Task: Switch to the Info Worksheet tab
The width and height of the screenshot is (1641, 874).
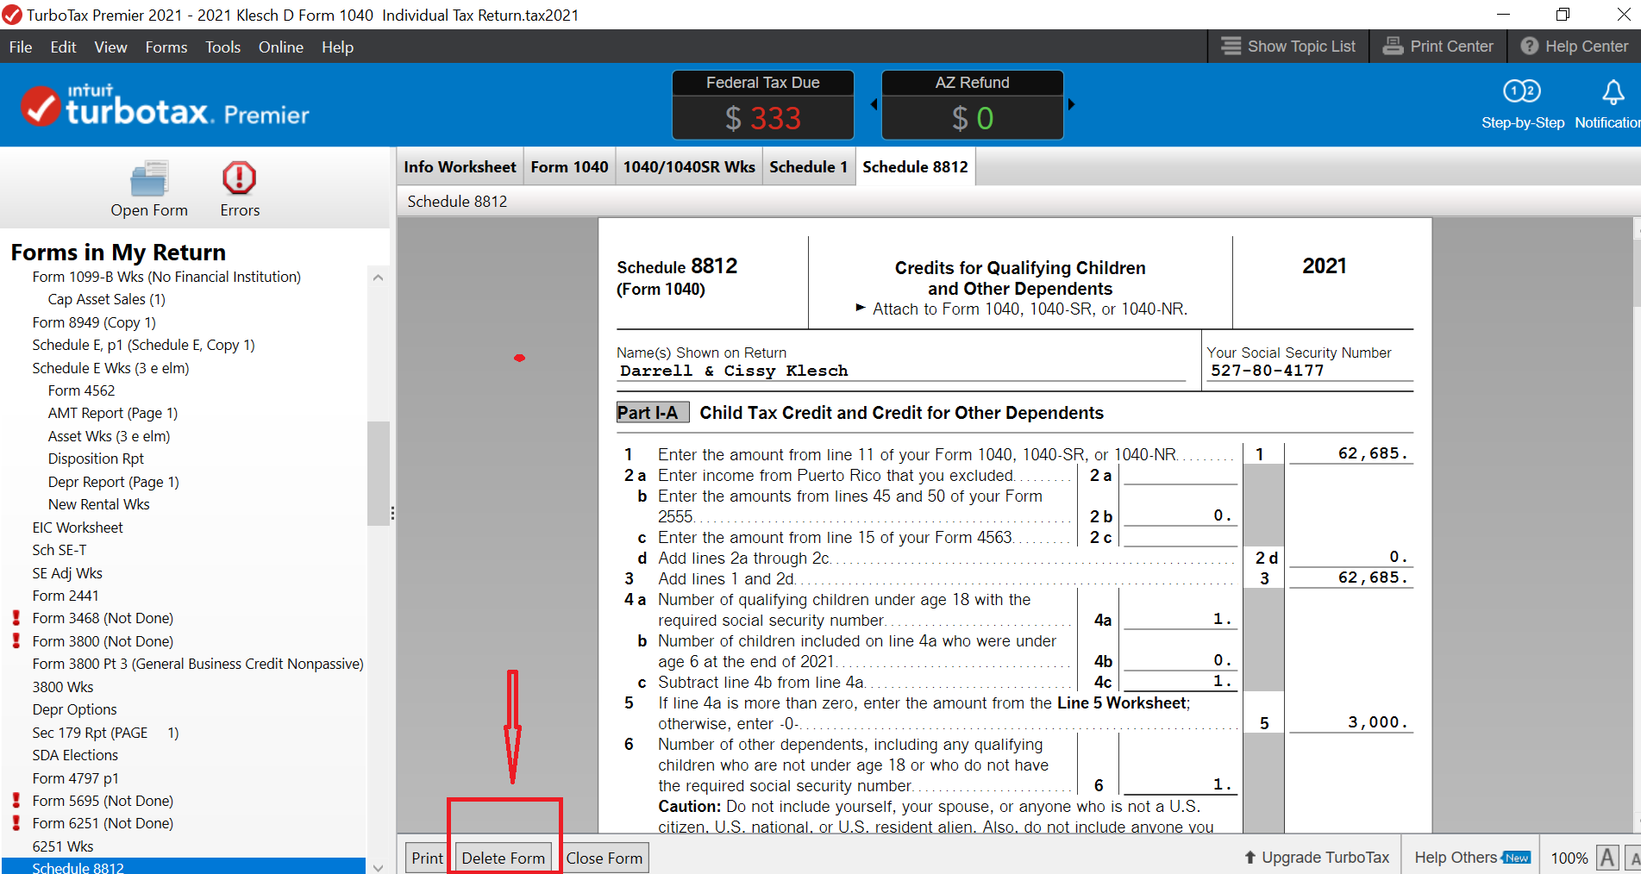Action: (x=460, y=167)
